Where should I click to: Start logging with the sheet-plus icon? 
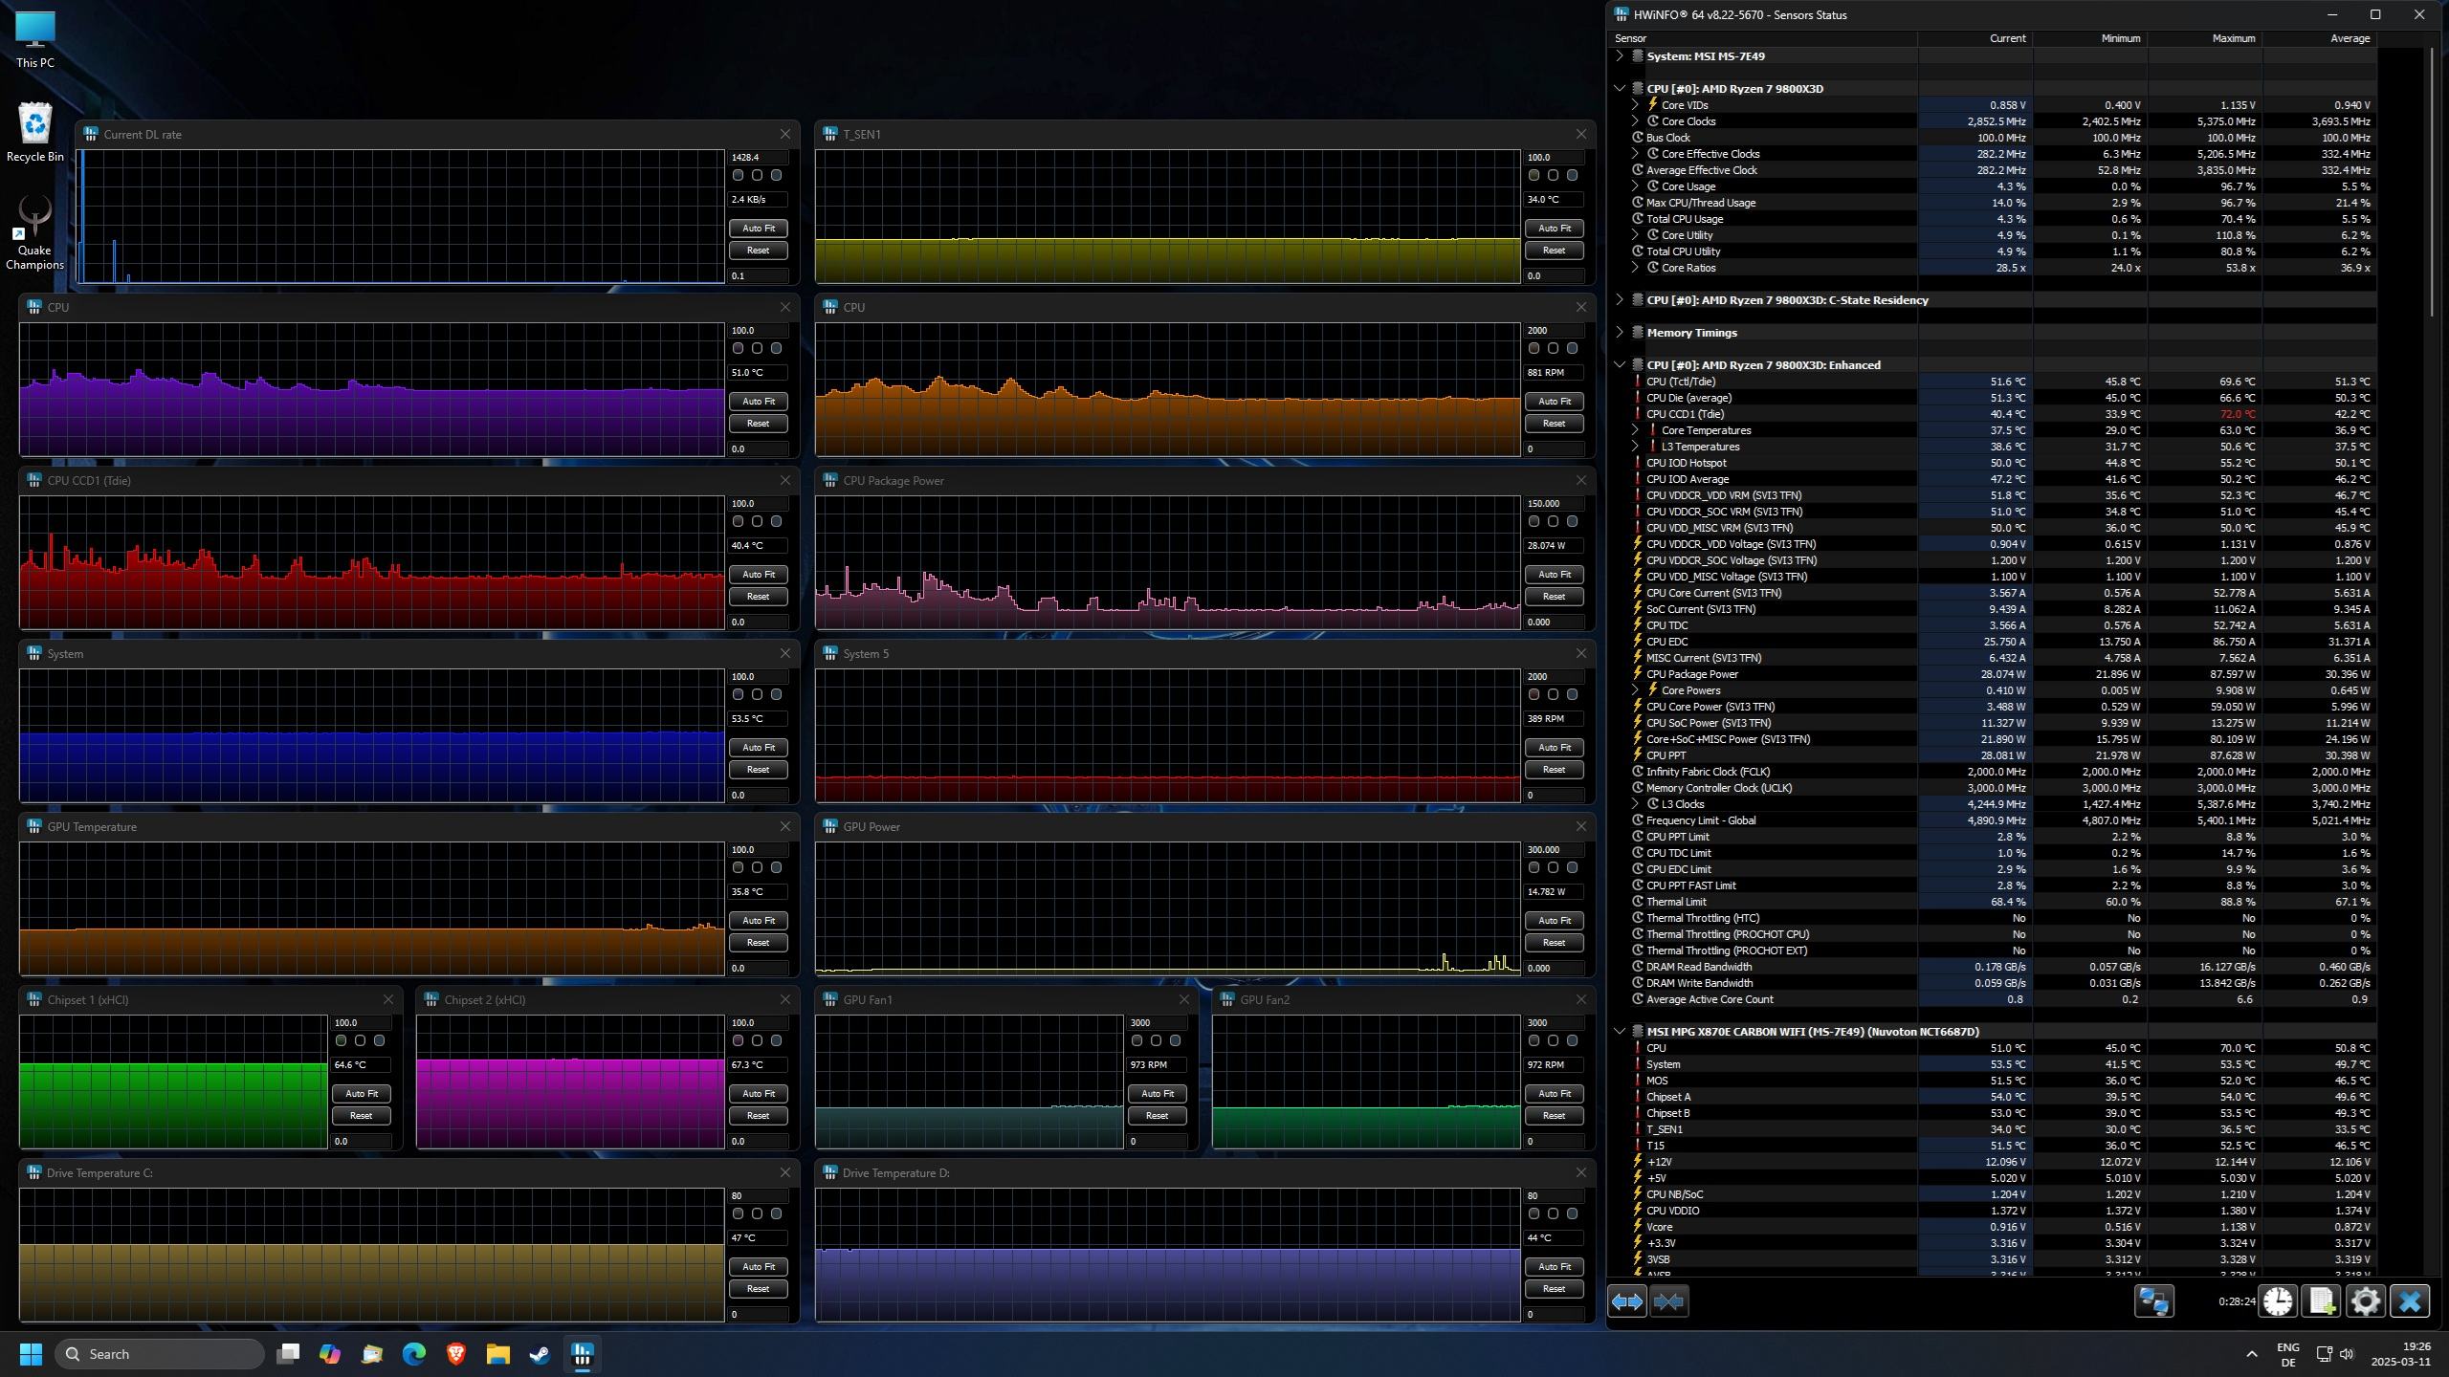tap(2321, 1301)
